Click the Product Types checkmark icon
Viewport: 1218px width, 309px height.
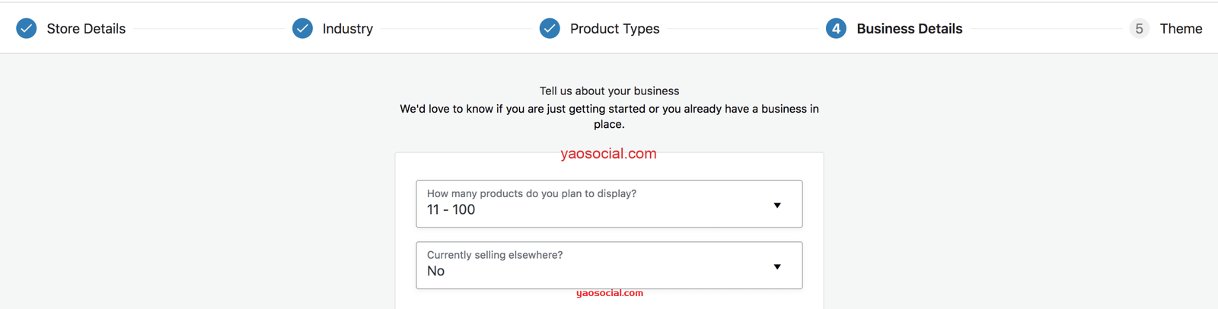coord(550,29)
